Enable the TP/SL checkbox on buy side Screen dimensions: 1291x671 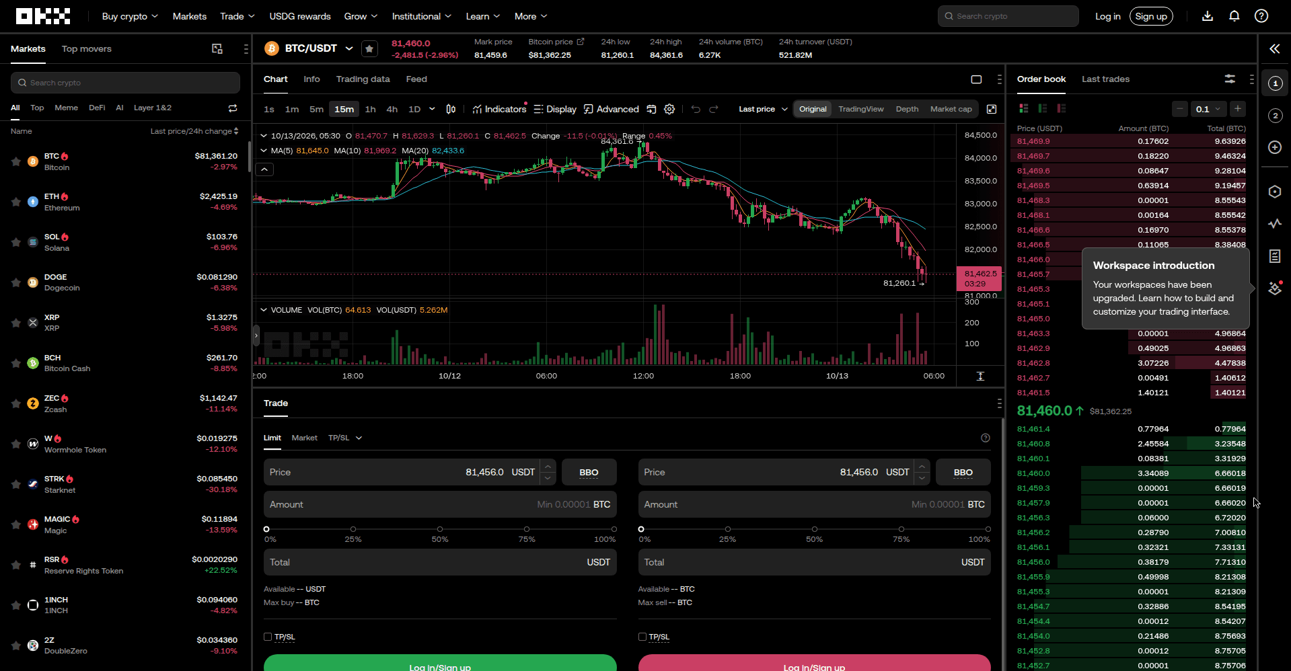pyautogui.click(x=268, y=637)
